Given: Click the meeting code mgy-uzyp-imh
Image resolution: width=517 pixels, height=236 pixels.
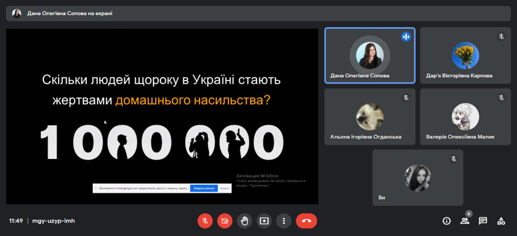Looking at the screenshot, I should click(53, 221).
